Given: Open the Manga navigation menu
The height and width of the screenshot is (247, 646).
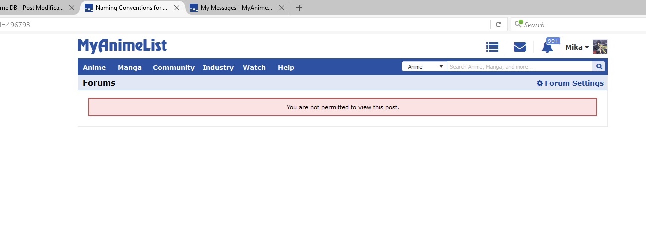Looking at the screenshot, I should tap(129, 67).
